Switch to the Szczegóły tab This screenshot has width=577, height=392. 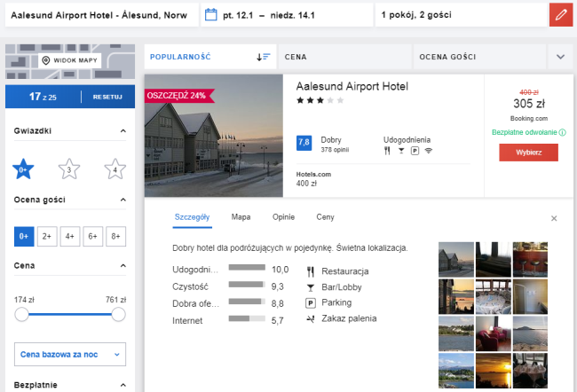[192, 217]
